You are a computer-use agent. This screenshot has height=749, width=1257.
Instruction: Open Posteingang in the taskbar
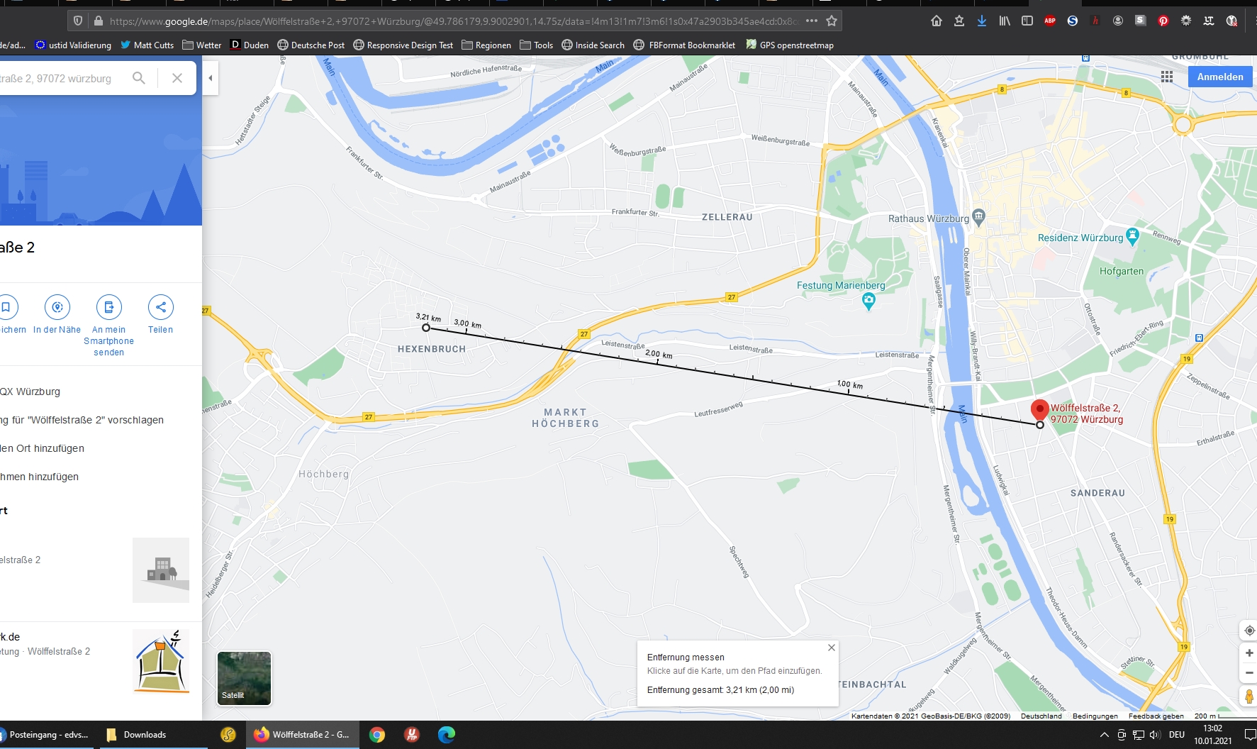point(45,735)
